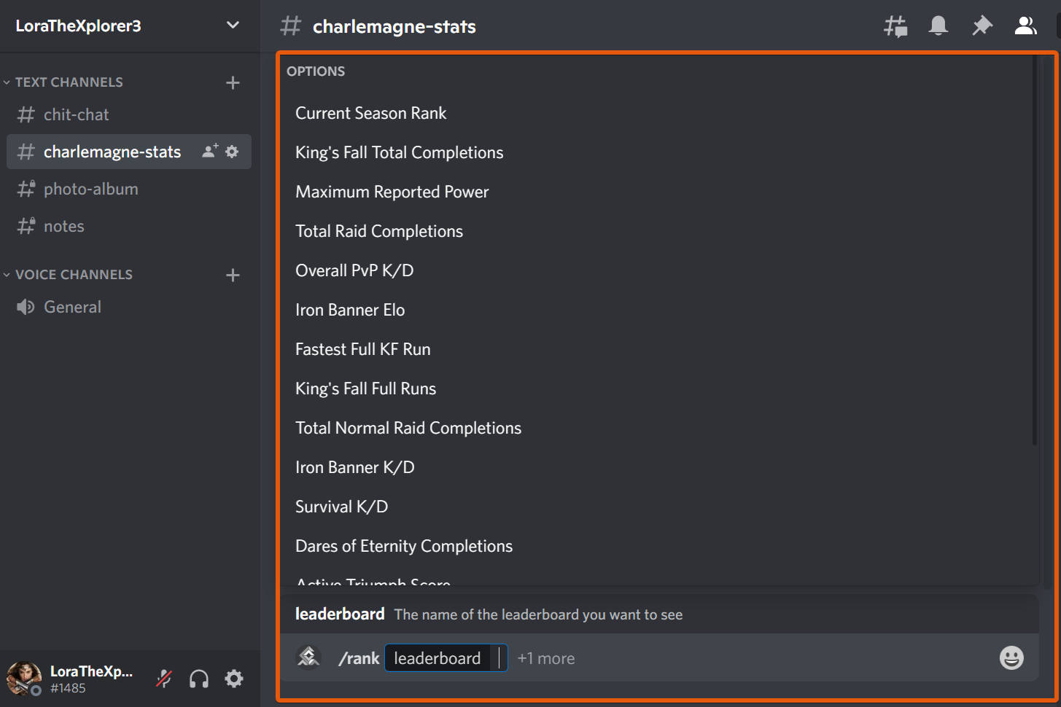This screenshot has width=1061, height=707.
Task: Open notification settings bell icon
Action: (x=938, y=26)
